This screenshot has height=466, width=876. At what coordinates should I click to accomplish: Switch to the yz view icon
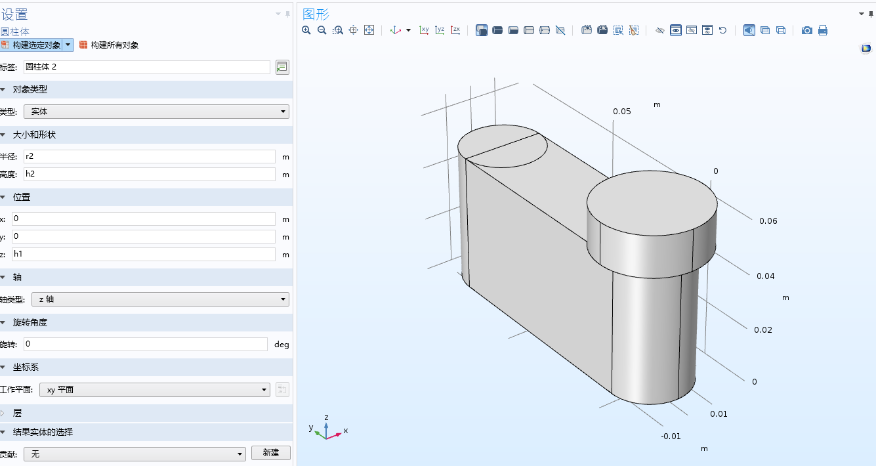[440, 30]
